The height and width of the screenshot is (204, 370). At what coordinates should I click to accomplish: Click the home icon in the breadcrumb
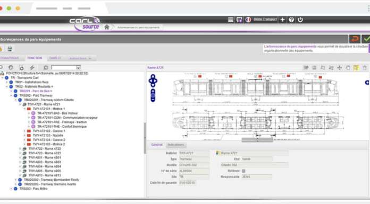point(107,28)
